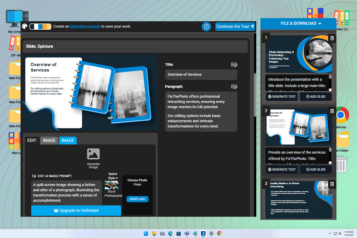Open the Unlimited Account link
This screenshot has height=238, width=357.
[x=85, y=26]
